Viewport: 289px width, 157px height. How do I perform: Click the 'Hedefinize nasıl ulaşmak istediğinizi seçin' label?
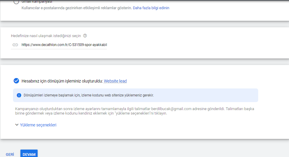[x=46, y=36]
